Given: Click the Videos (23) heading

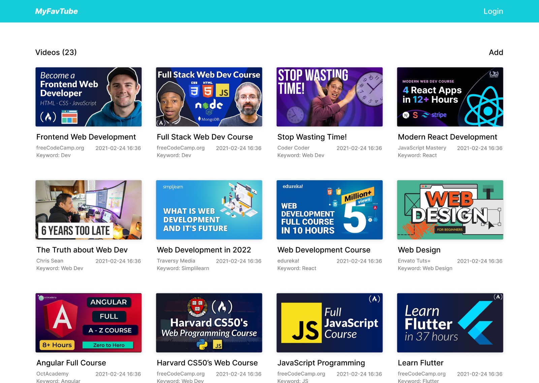Looking at the screenshot, I should pos(56,52).
